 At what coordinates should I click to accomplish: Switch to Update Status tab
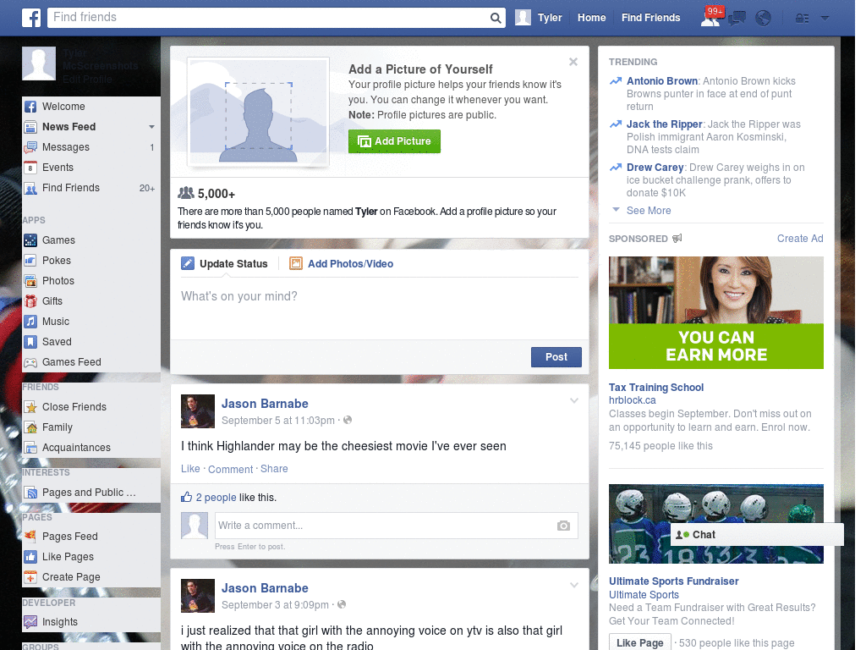pos(225,264)
